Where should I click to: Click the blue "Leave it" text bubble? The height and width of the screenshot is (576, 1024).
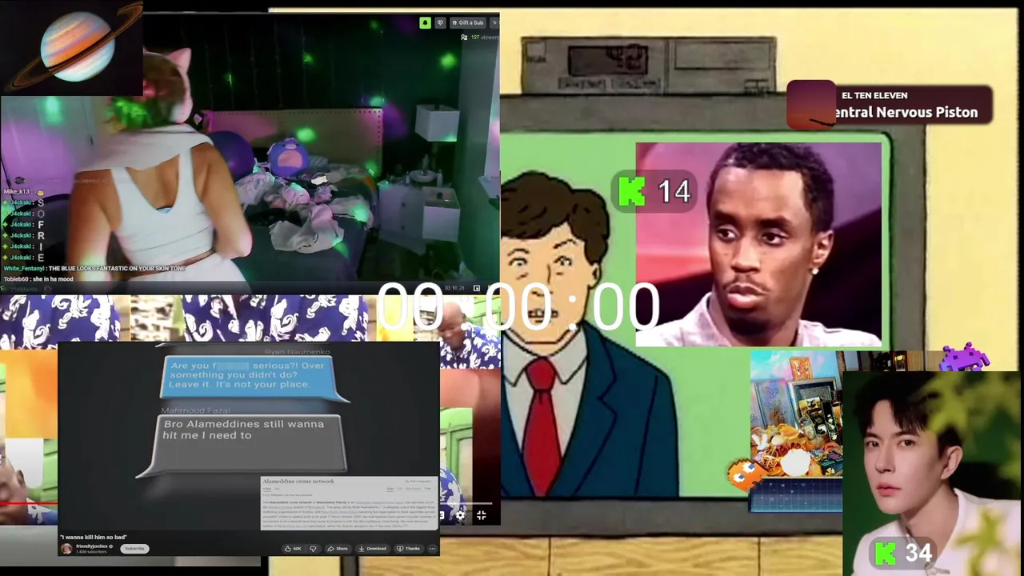[253, 377]
